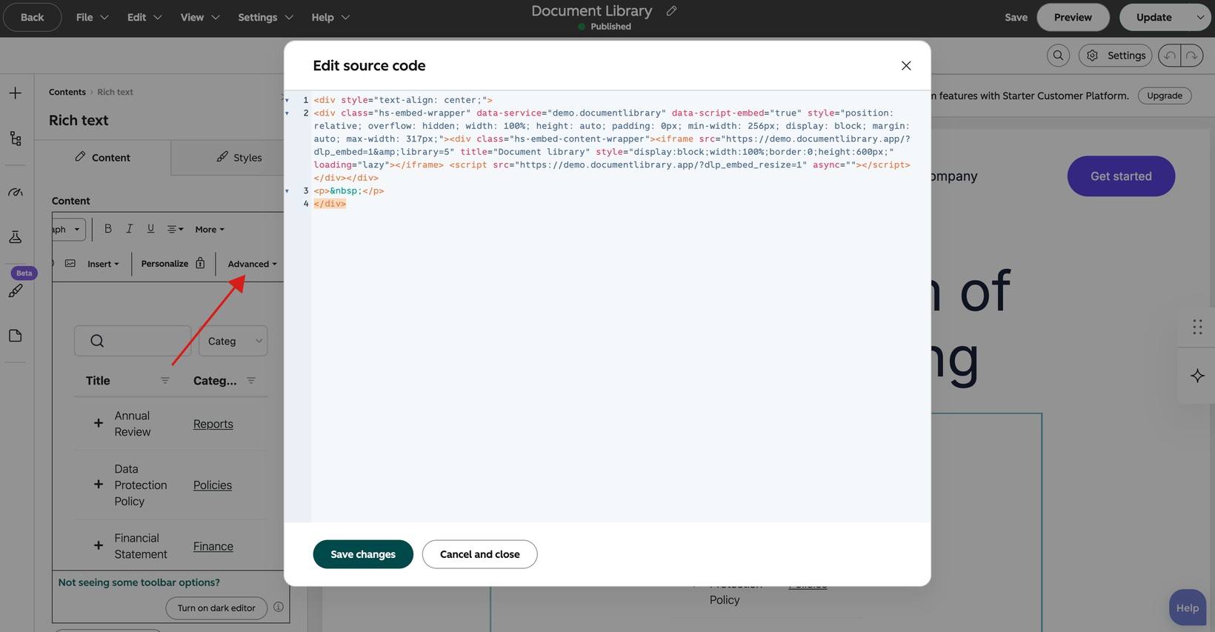1215x632 pixels.
Task: Click filter icon next to Category column
Action: pos(251,380)
